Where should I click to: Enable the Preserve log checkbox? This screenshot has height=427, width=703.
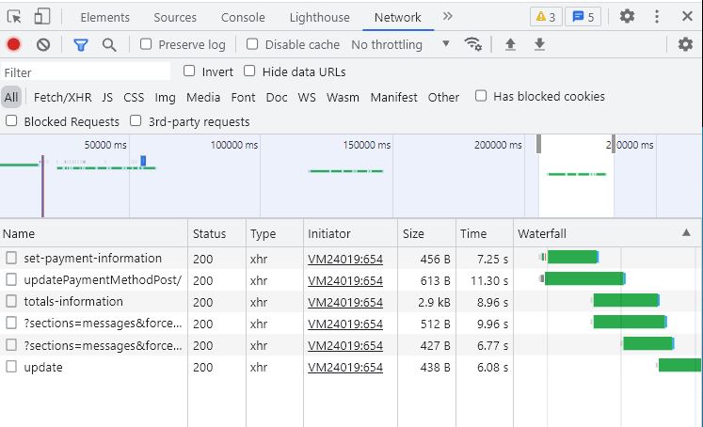pyautogui.click(x=146, y=44)
